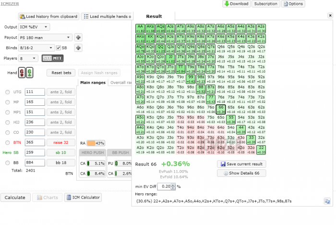Open the Output ICM %EV dropdown

[34, 27]
